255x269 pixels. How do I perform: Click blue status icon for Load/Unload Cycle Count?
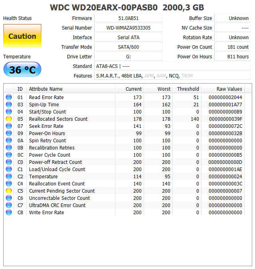tap(9, 169)
